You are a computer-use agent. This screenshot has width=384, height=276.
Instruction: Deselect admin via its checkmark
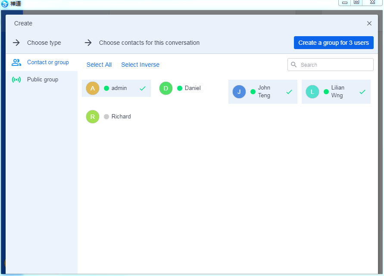[143, 88]
